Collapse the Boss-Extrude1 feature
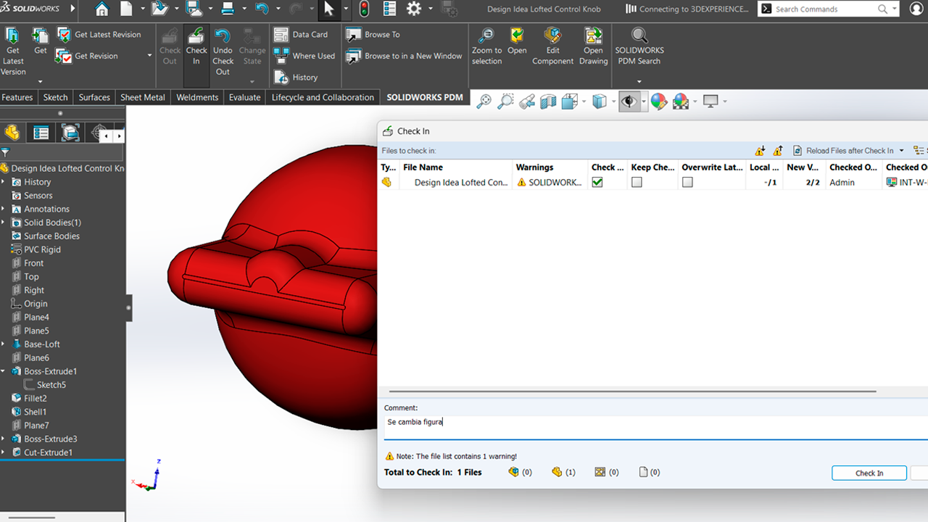928x522 pixels. 4,371
